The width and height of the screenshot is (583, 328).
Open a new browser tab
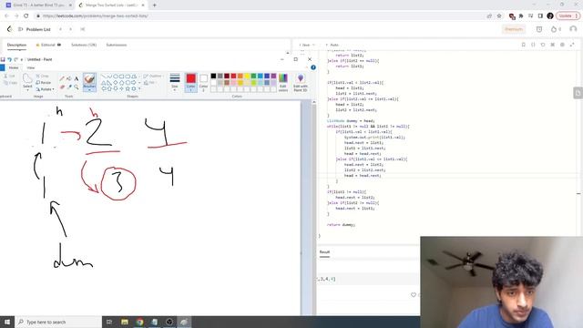click(x=154, y=5)
